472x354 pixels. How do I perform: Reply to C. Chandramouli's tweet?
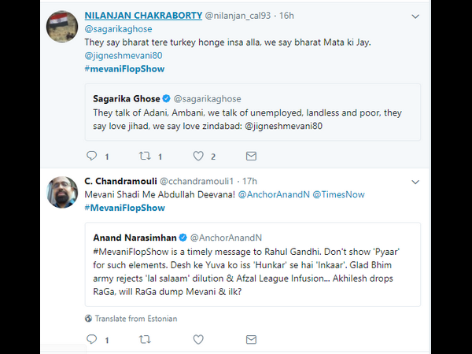coord(91,340)
